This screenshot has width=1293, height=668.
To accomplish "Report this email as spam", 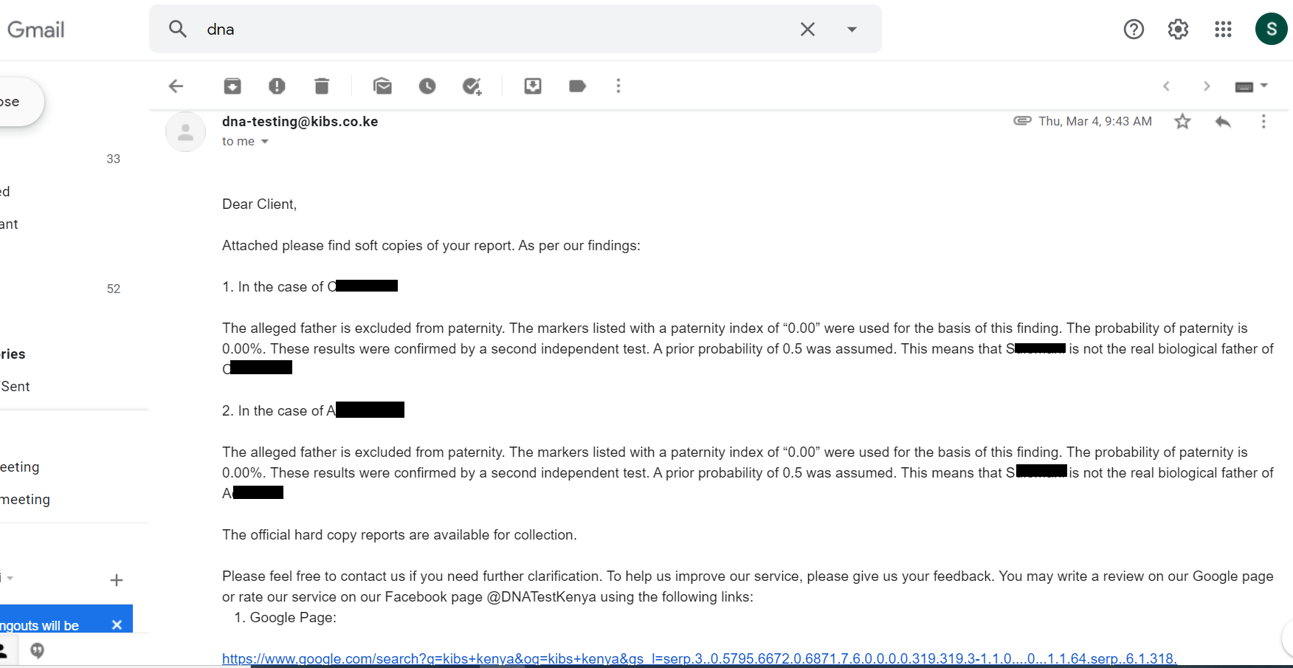I will point(277,86).
